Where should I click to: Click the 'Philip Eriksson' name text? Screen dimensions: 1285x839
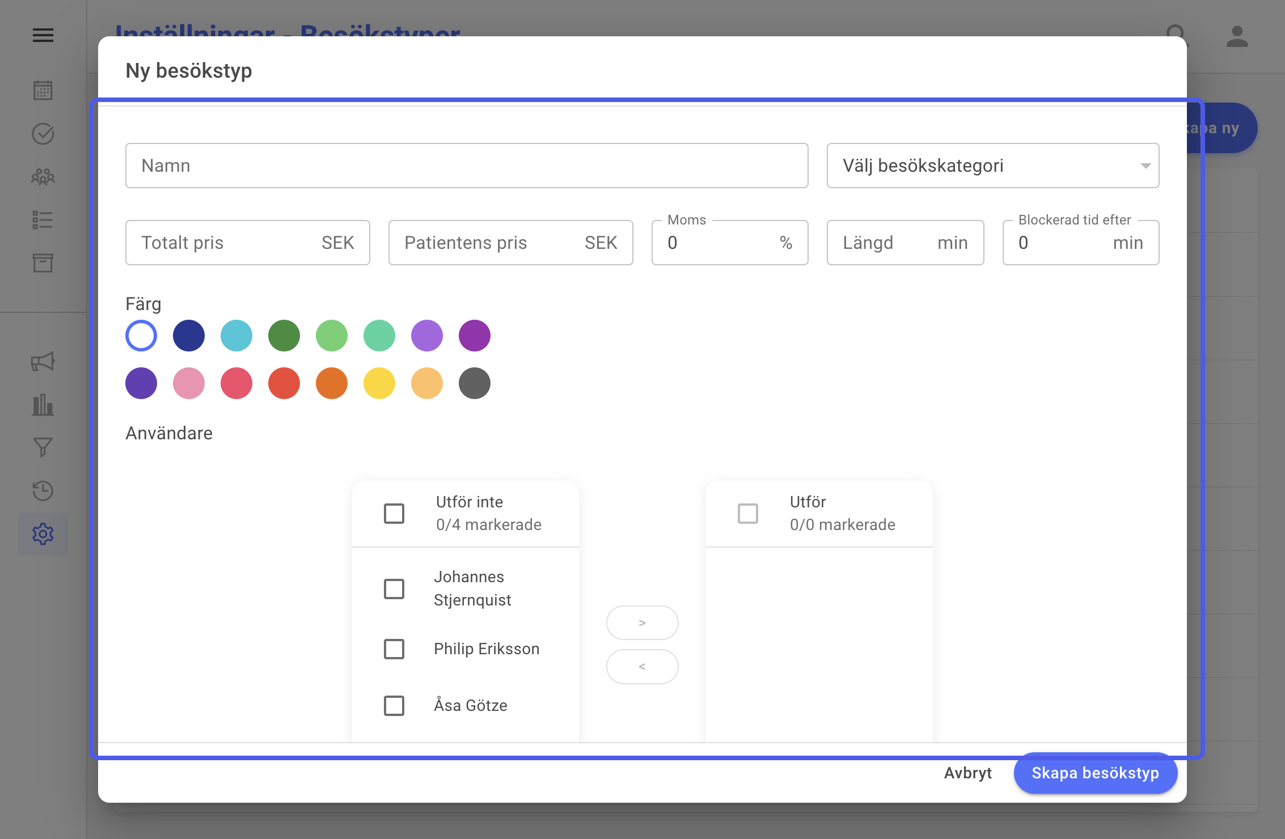point(487,649)
